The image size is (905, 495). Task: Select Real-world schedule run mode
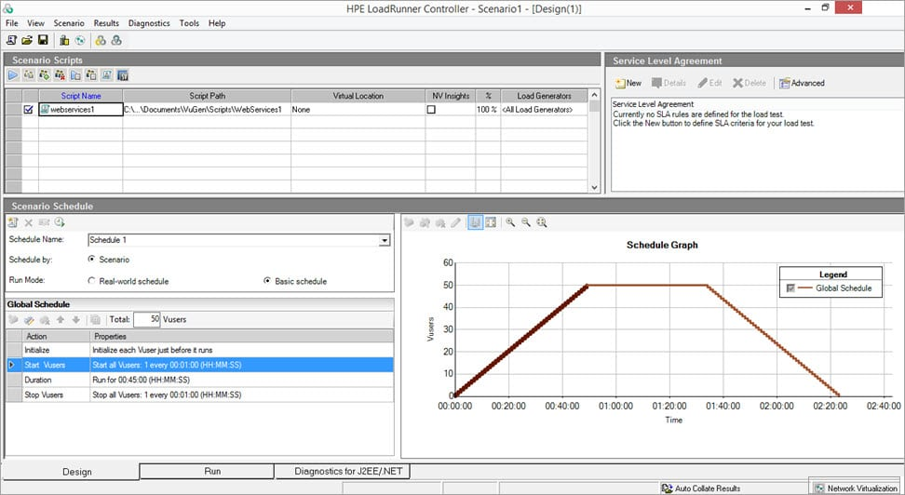click(x=91, y=281)
